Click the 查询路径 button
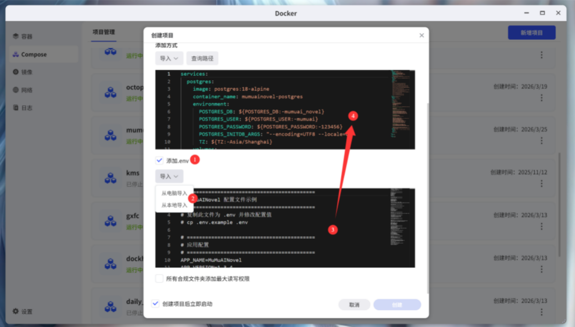The width and height of the screenshot is (575, 327). tap(202, 58)
